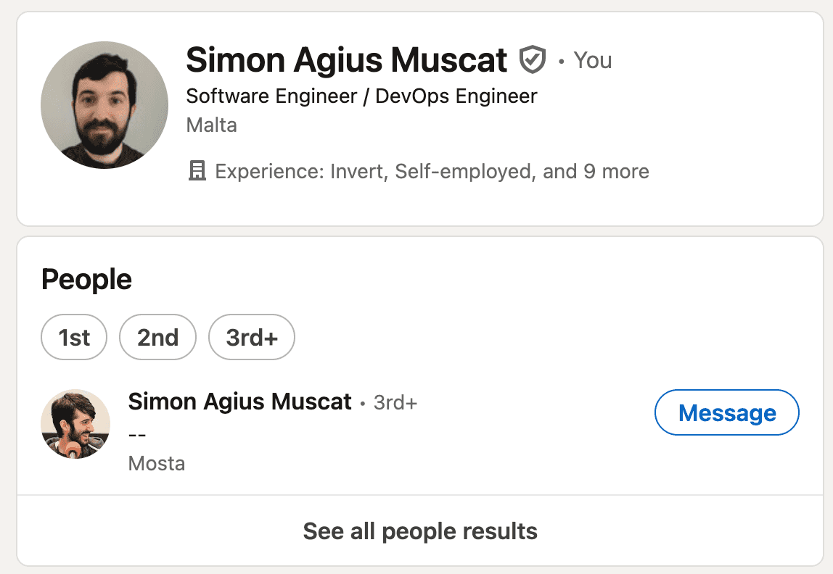Click the Software Engineer / DevOps Engineer headline

[x=361, y=96]
